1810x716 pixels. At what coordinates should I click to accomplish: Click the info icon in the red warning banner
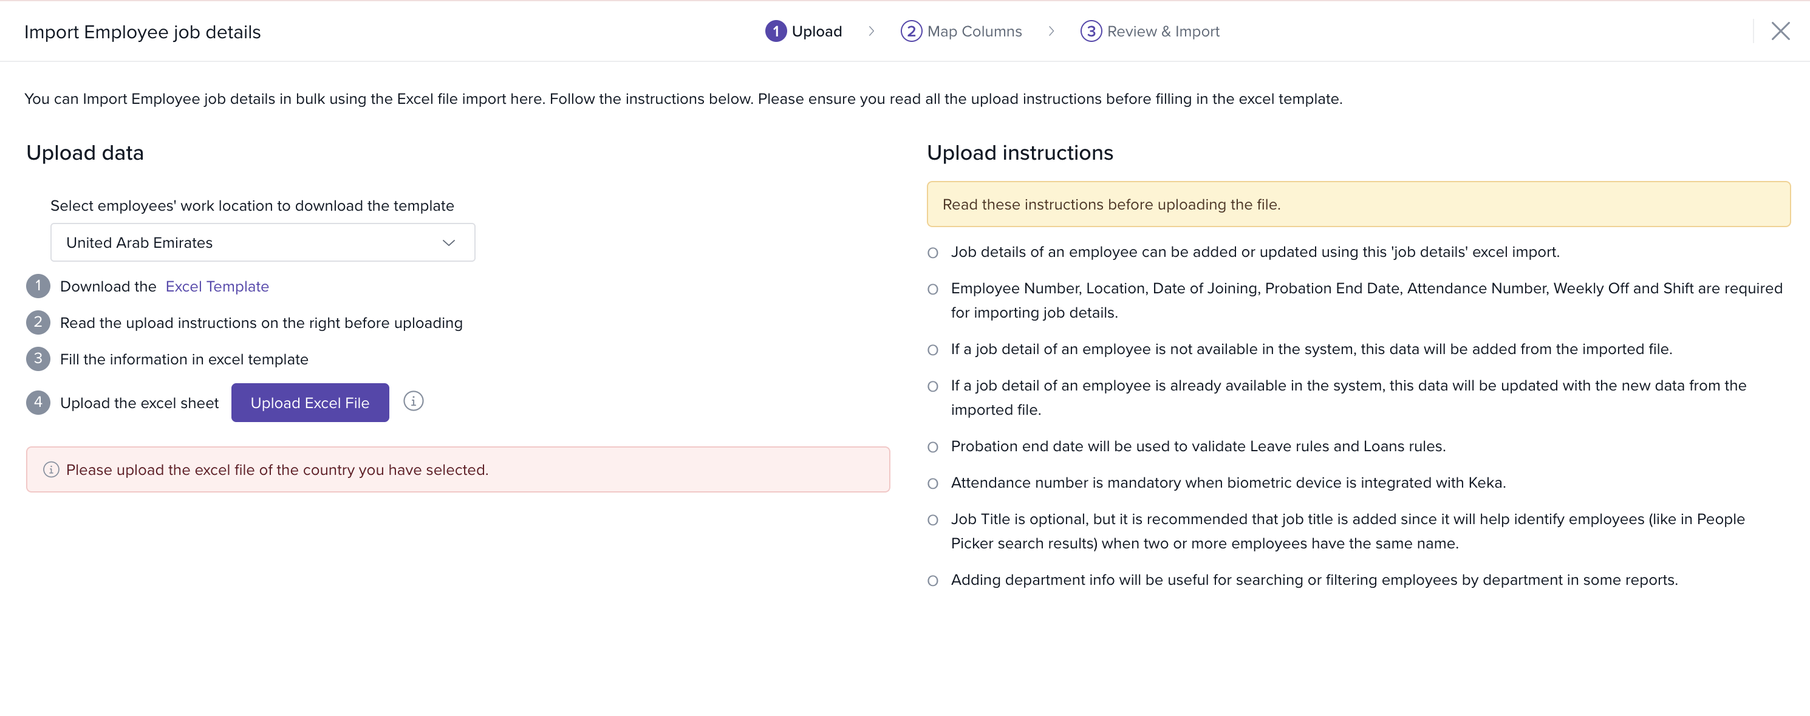point(50,469)
